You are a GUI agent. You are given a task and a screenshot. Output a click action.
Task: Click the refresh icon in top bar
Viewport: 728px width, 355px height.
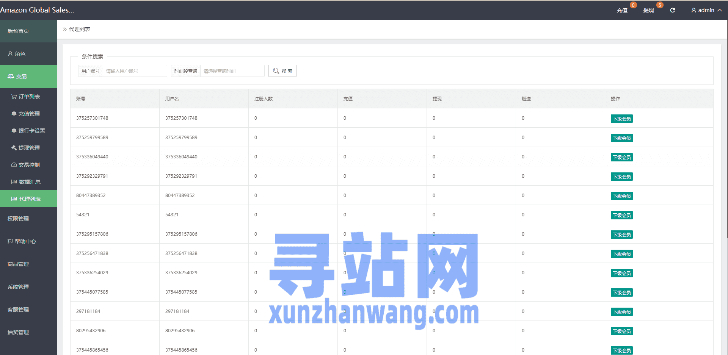672,10
